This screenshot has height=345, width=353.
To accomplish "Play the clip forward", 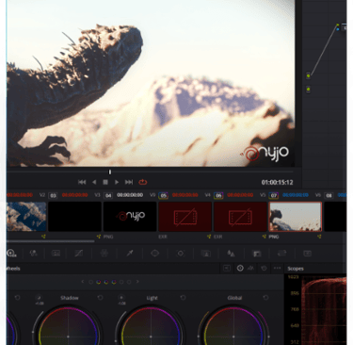I will [x=117, y=182].
